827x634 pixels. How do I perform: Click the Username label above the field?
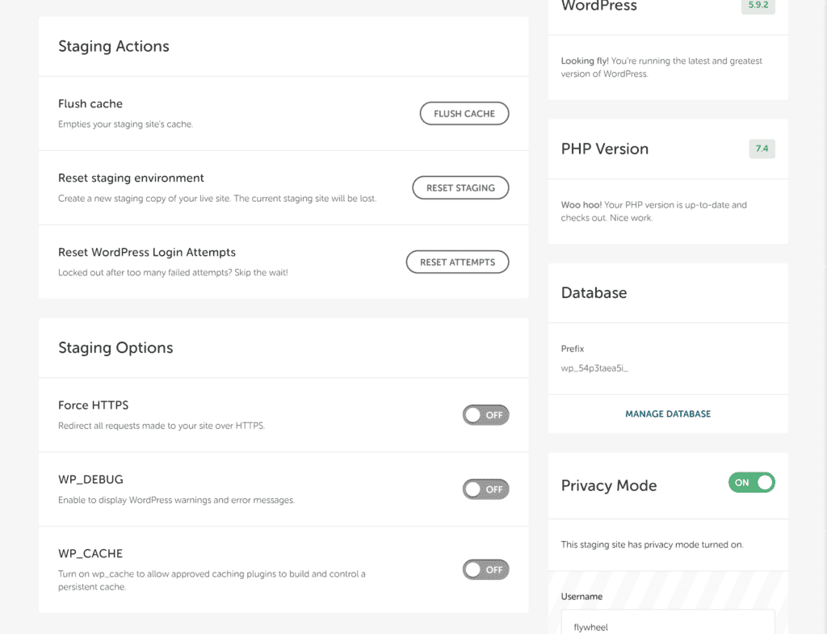coord(581,597)
